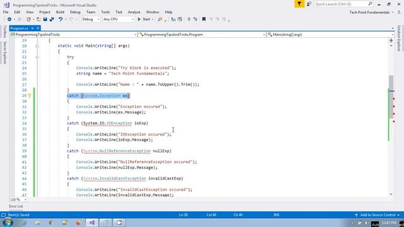
Task: Open the Build menu
Action: (x=60, y=12)
